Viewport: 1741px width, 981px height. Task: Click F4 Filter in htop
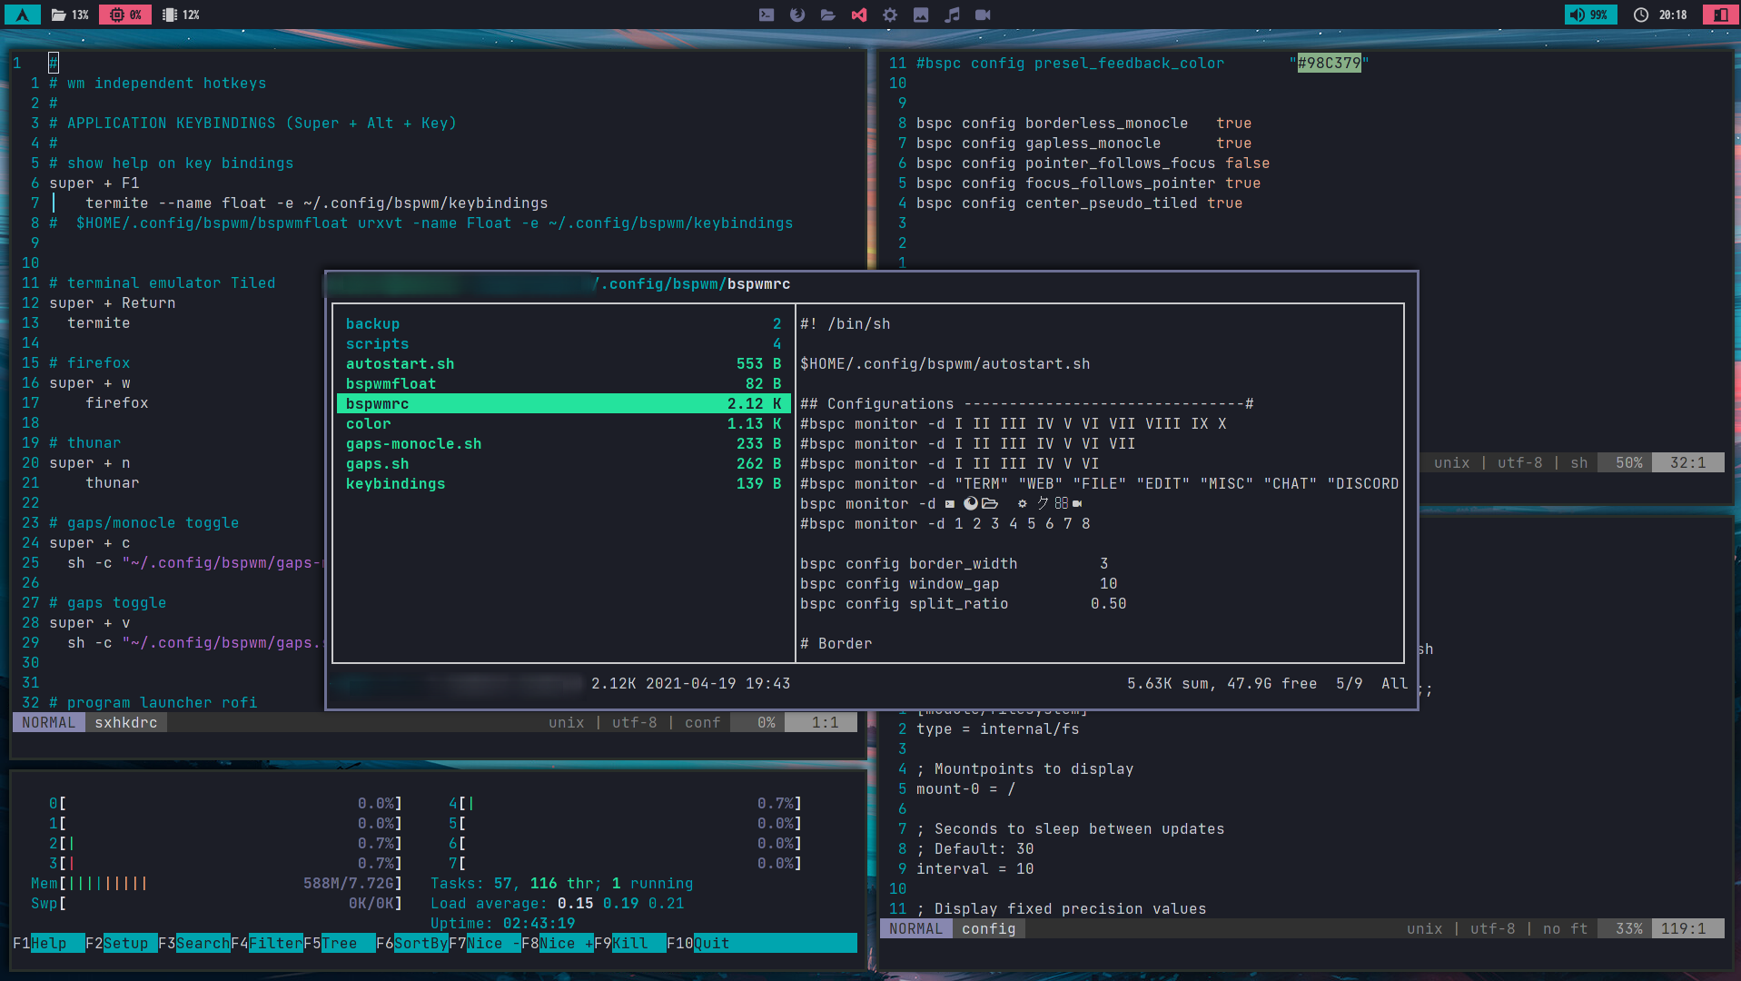(x=266, y=943)
